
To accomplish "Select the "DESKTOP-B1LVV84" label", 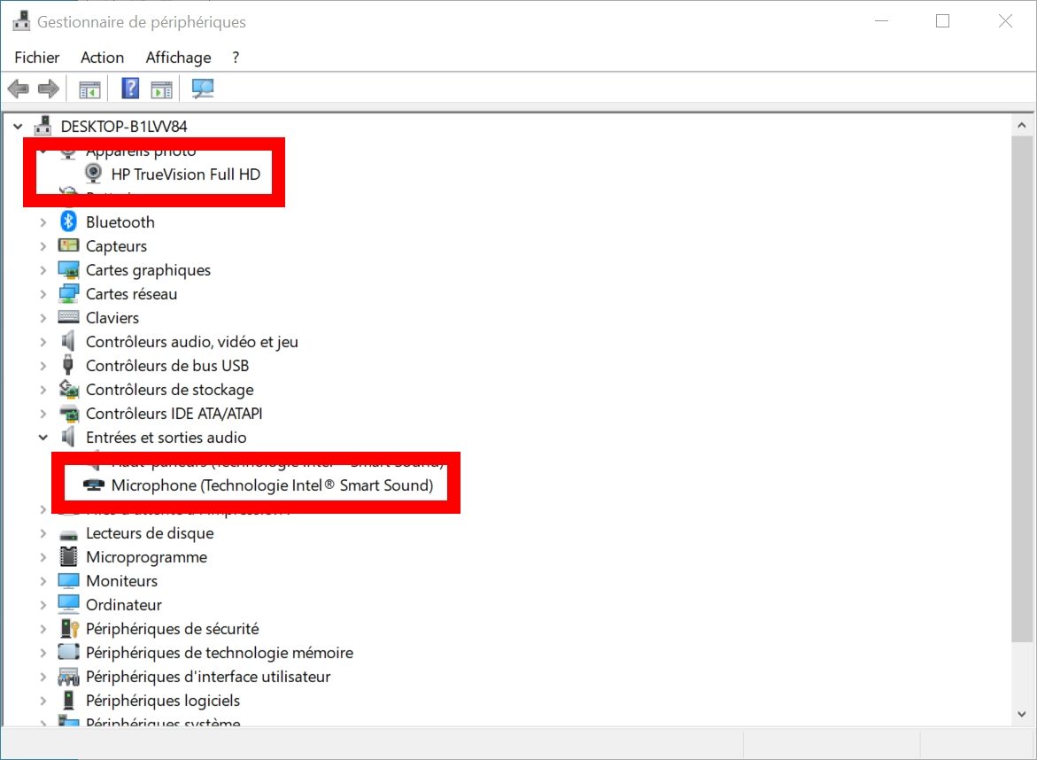I will [124, 127].
